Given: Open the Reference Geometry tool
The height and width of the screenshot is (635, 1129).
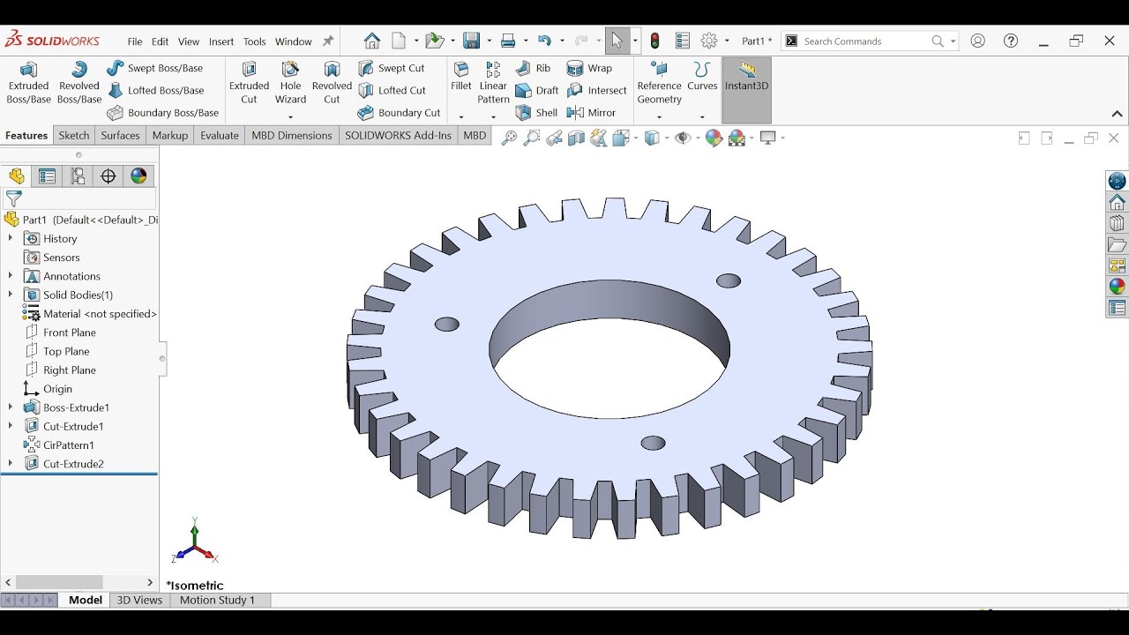Looking at the screenshot, I should [x=659, y=83].
